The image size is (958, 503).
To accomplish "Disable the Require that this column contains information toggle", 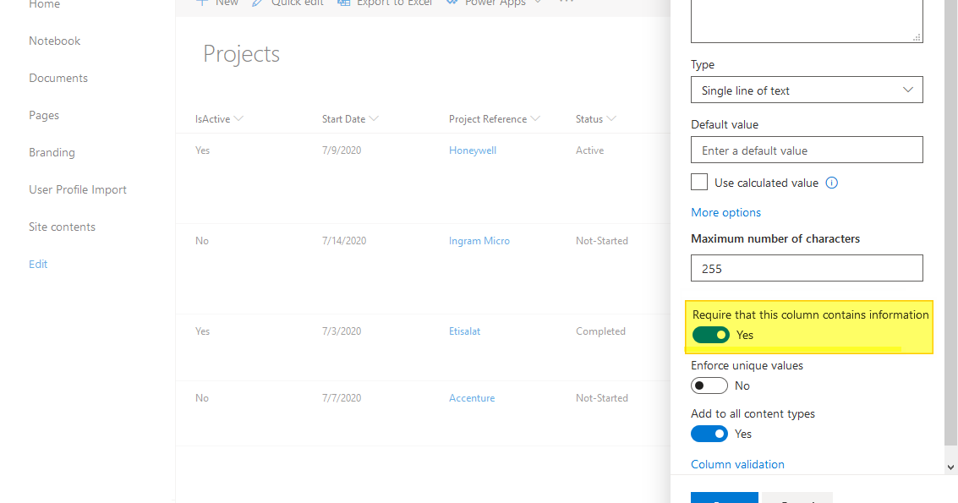I will click(711, 335).
